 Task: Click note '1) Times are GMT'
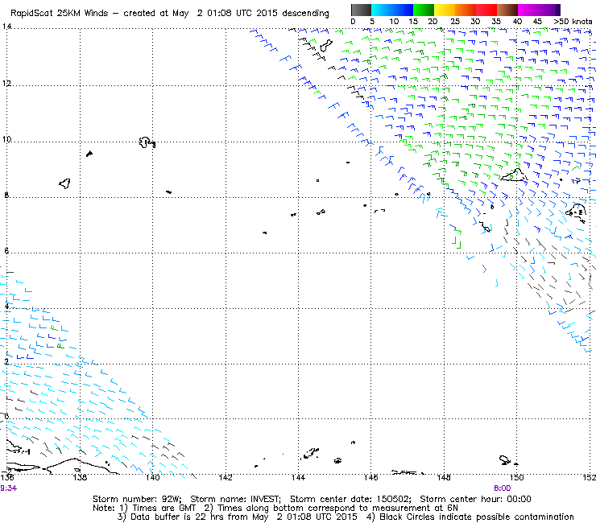[x=158, y=509]
